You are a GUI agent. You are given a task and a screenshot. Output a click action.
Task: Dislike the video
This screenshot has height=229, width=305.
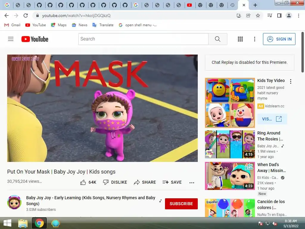[x=115, y=182]
